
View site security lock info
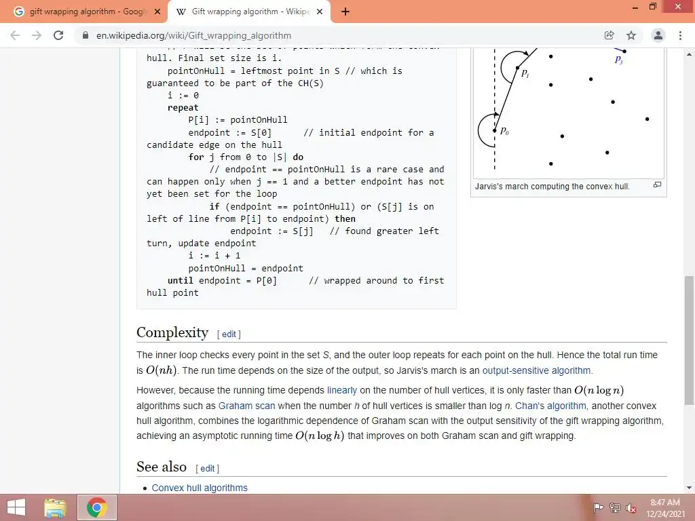click(x=86, y=35)
